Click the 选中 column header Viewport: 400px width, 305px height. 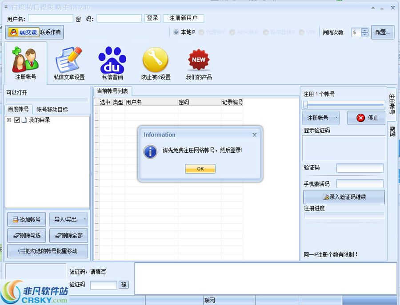point(105,102)
